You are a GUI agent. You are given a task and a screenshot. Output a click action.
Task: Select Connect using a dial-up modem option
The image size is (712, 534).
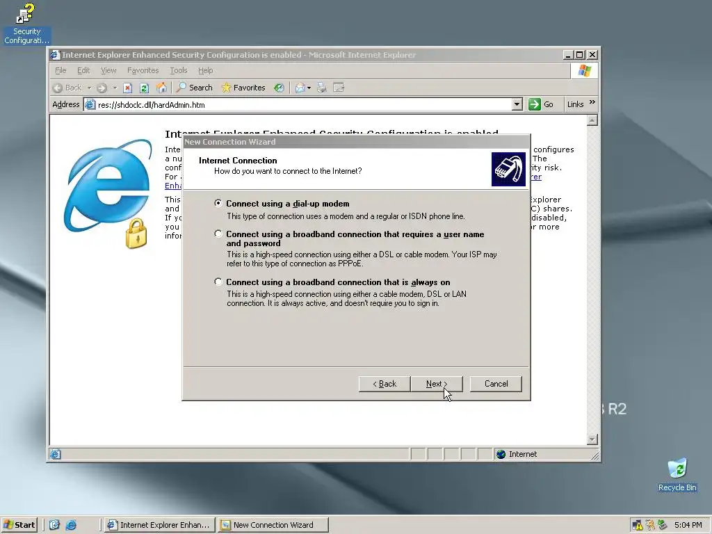[x=218, y=204]
